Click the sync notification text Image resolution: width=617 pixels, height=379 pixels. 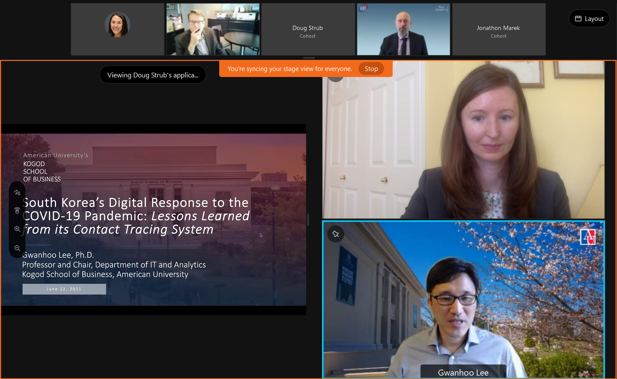(290, 68)
